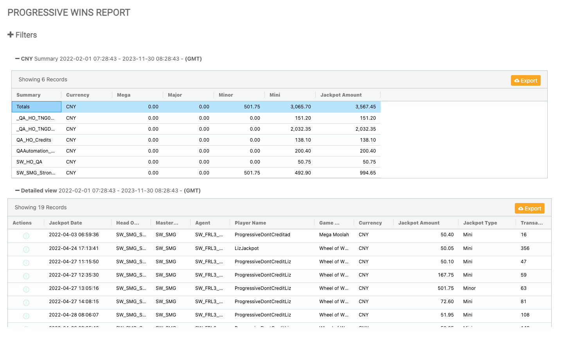The height and width of the screenshot is (338, 561).
Task: Collapse the CNY Summary section
Action: pyautogui.click(x=17, y=59)
